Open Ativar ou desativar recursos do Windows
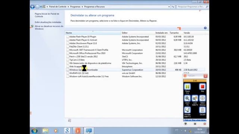 point(49,28)
